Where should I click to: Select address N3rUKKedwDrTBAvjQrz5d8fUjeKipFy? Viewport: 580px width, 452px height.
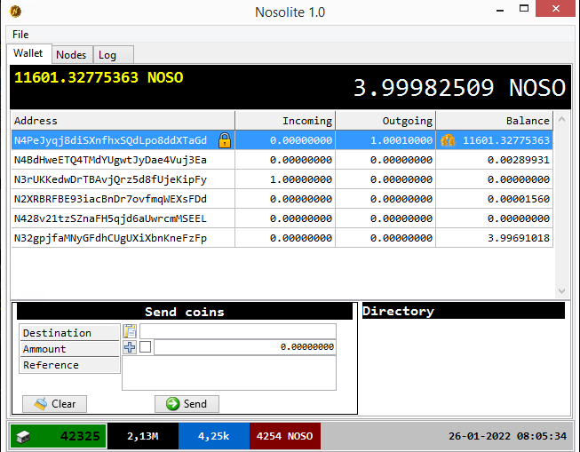tap(110, 179)
